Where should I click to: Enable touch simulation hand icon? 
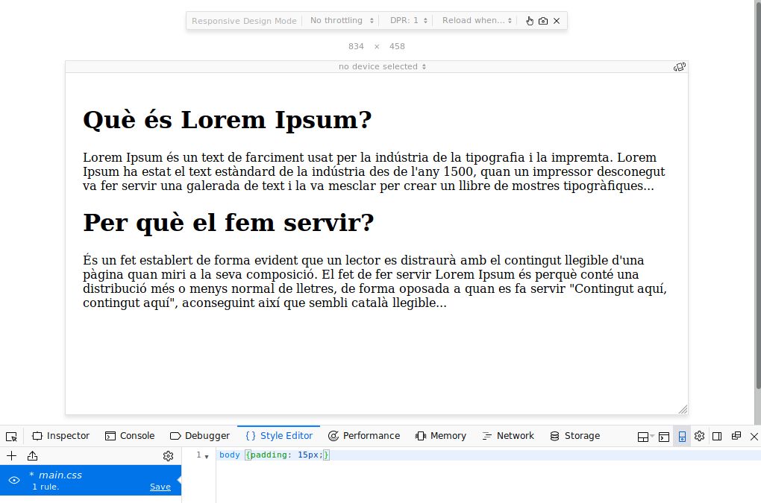pyautogui.click(x=530, y=21)
